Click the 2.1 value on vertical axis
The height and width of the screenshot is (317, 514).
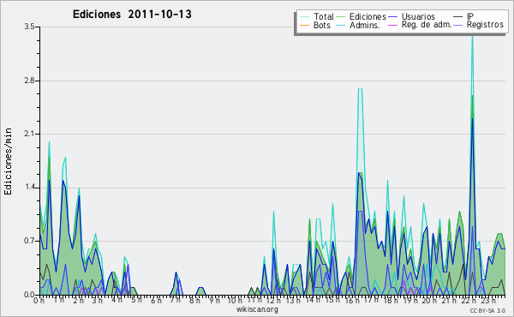pyautogui.click(x=29, y=134)
